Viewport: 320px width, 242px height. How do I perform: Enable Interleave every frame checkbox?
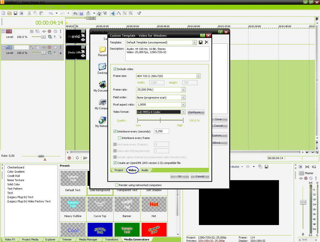pyautogui.click(x=119, y=138)
